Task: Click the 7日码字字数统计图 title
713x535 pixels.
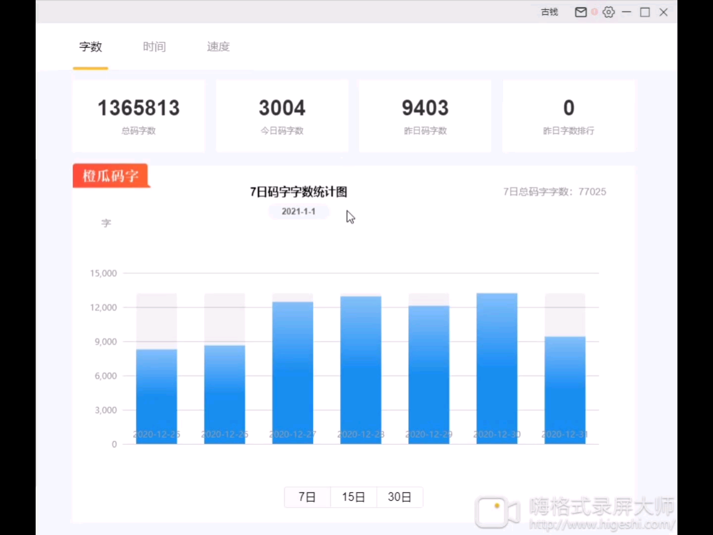Action: click(299, 192)
